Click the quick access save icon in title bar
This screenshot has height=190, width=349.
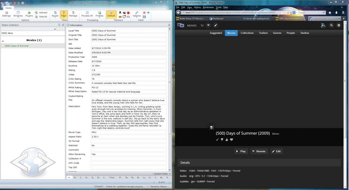tap(6, 3)
